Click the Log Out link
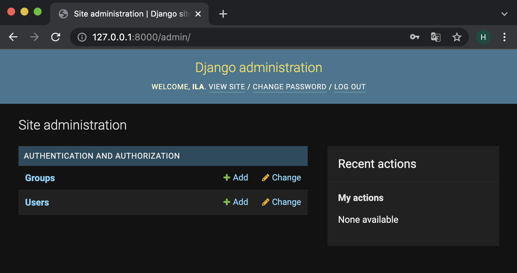Viewport: 517px width, 273px height. coord(350,87)
